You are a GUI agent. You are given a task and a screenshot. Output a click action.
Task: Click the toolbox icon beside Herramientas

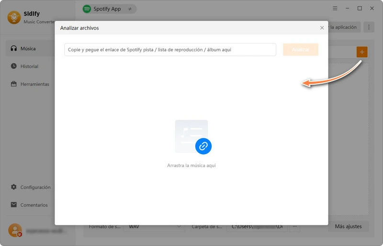pyautogui.click(x=14, y=84)
